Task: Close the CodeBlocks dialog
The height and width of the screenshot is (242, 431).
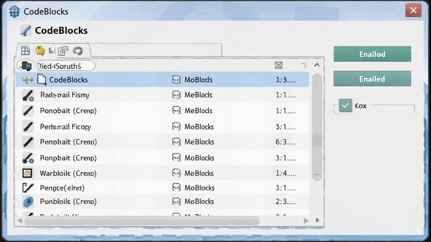Action: (x=413, y=11)
